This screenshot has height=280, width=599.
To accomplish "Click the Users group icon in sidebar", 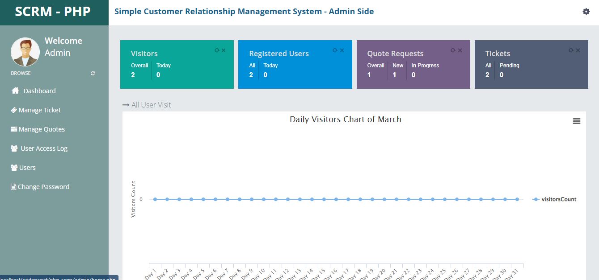I will click(13, 167).
